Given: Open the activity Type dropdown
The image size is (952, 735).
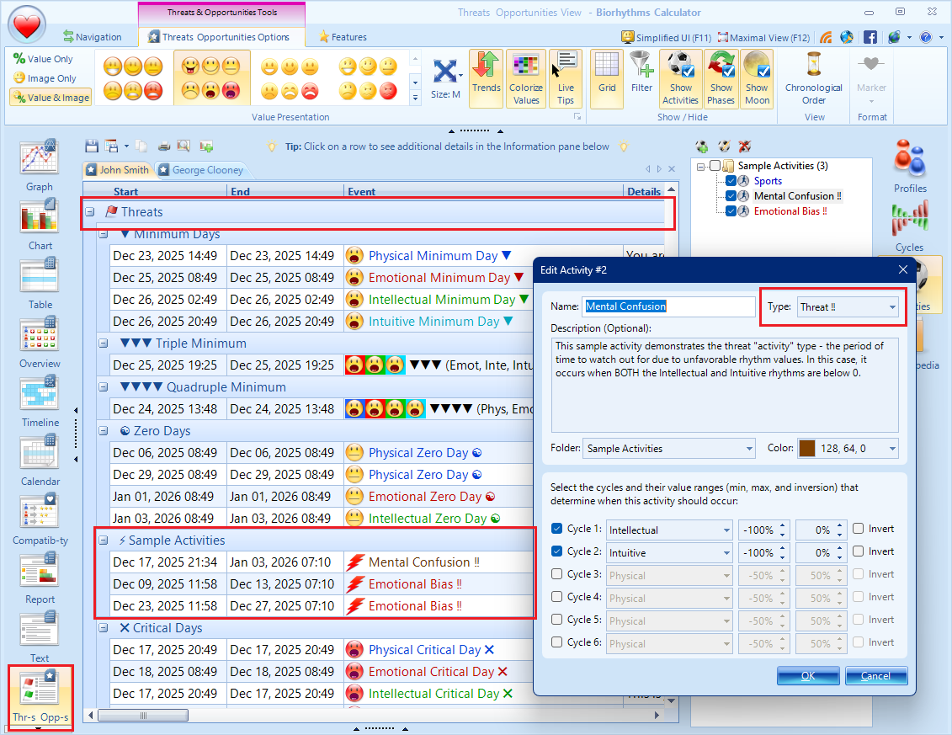Looking at the screenshot, I should (x=847, y=307).
